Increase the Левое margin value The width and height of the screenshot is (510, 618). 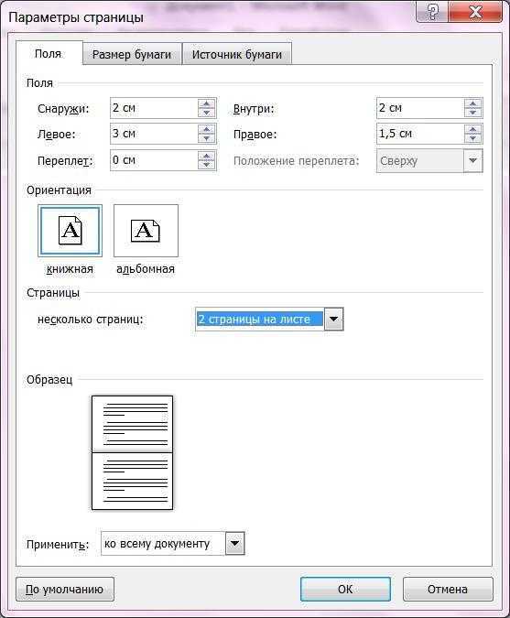coord(207,129)
